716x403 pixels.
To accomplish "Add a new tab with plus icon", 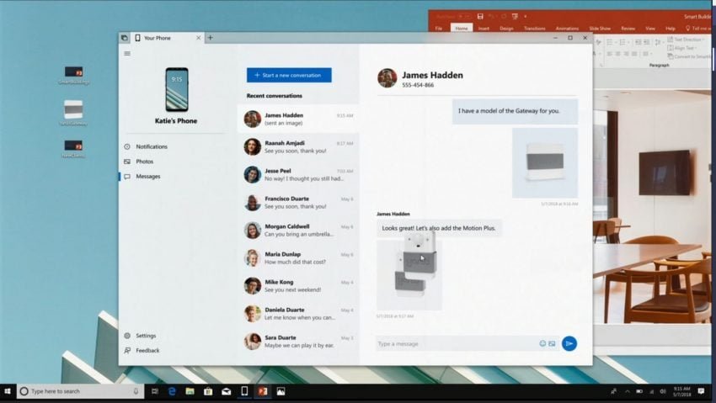I will (210, 38).
